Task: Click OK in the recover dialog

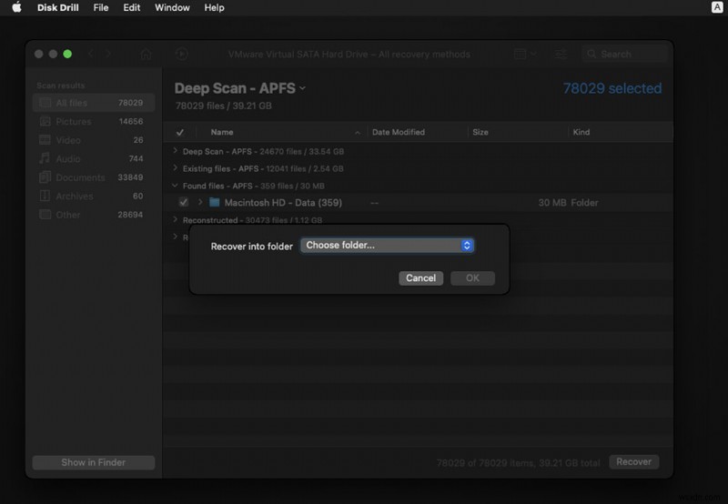Action: [x=472, y=278]
